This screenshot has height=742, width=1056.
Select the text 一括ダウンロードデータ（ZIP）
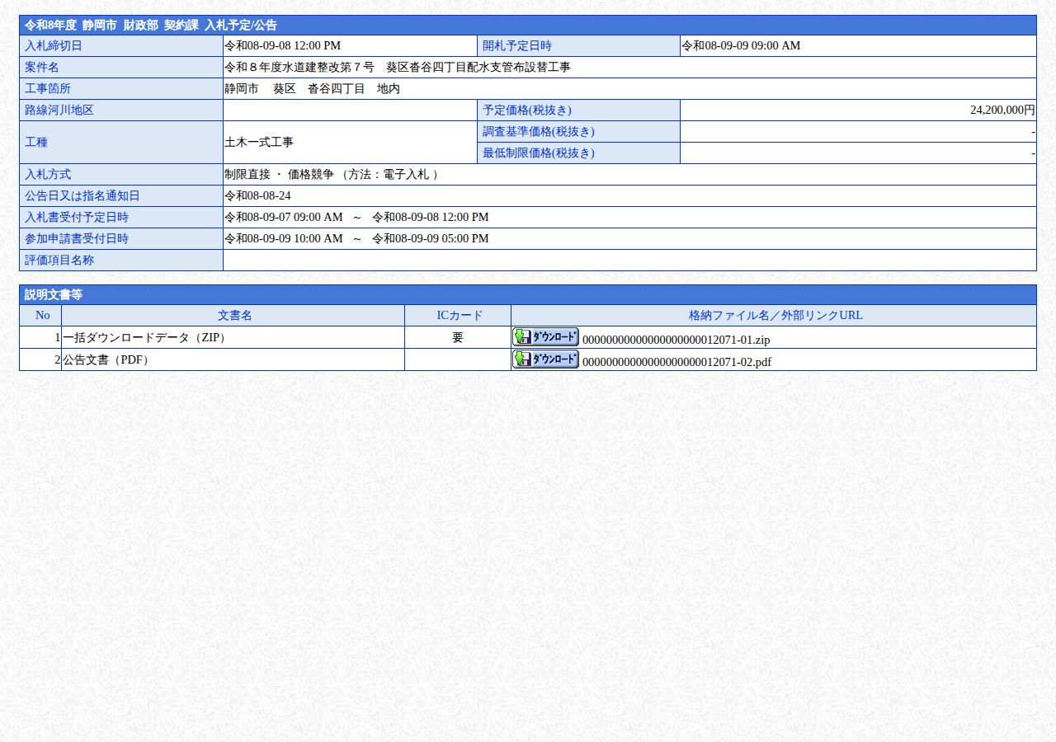click(145, 338)
